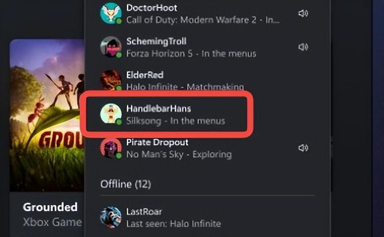Click the Grounded game title
Viewport: 384px width, 237px height.
click(x=50, y=207)
